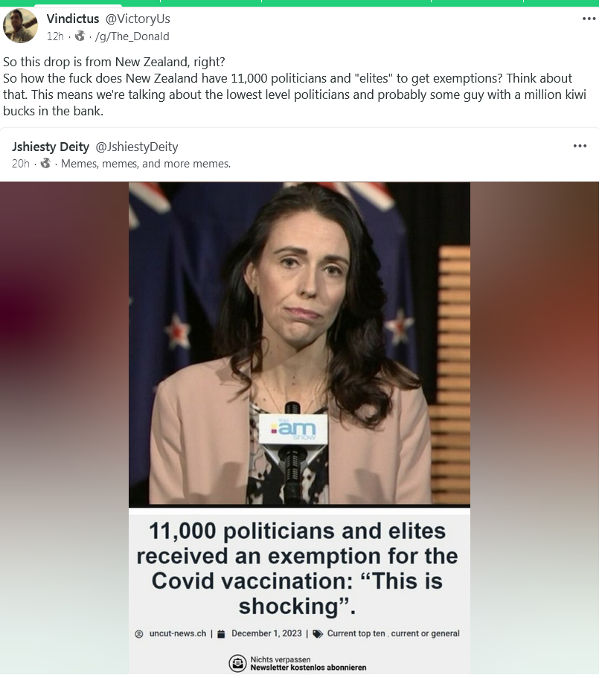Image resolution: width=602 pixels, height=678 pixels.
Task: Click the globe visibility icon beside 12h
Action: pos(80,36)
